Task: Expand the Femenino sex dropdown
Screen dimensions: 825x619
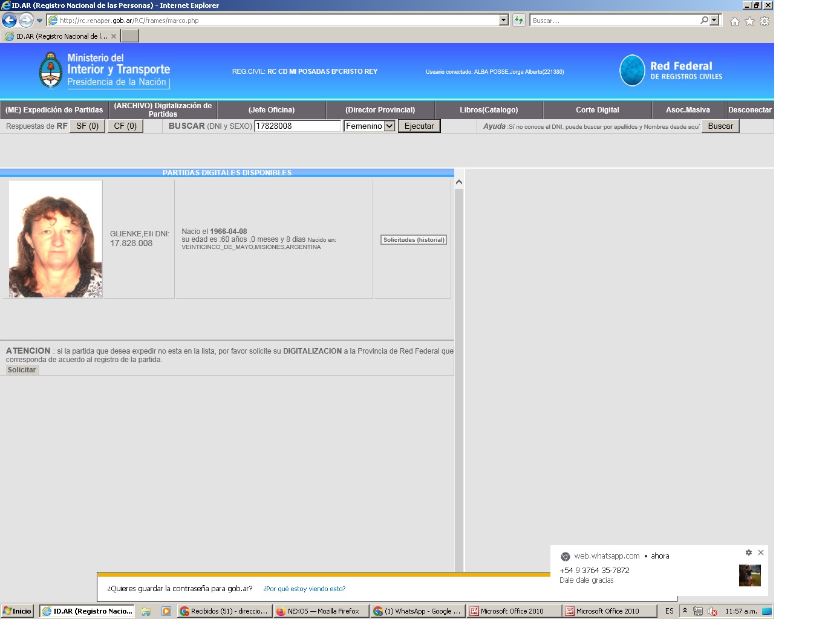Action: pos(390,126)
